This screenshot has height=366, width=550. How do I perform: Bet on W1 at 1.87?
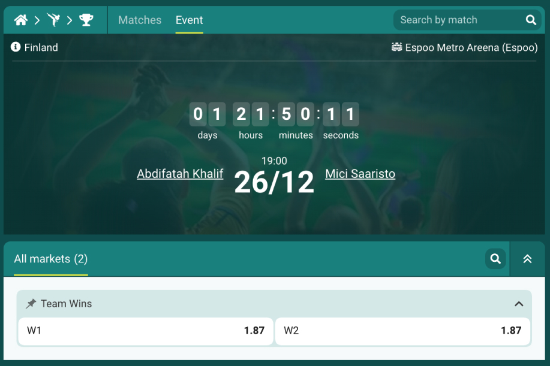[x=146, y=331]
